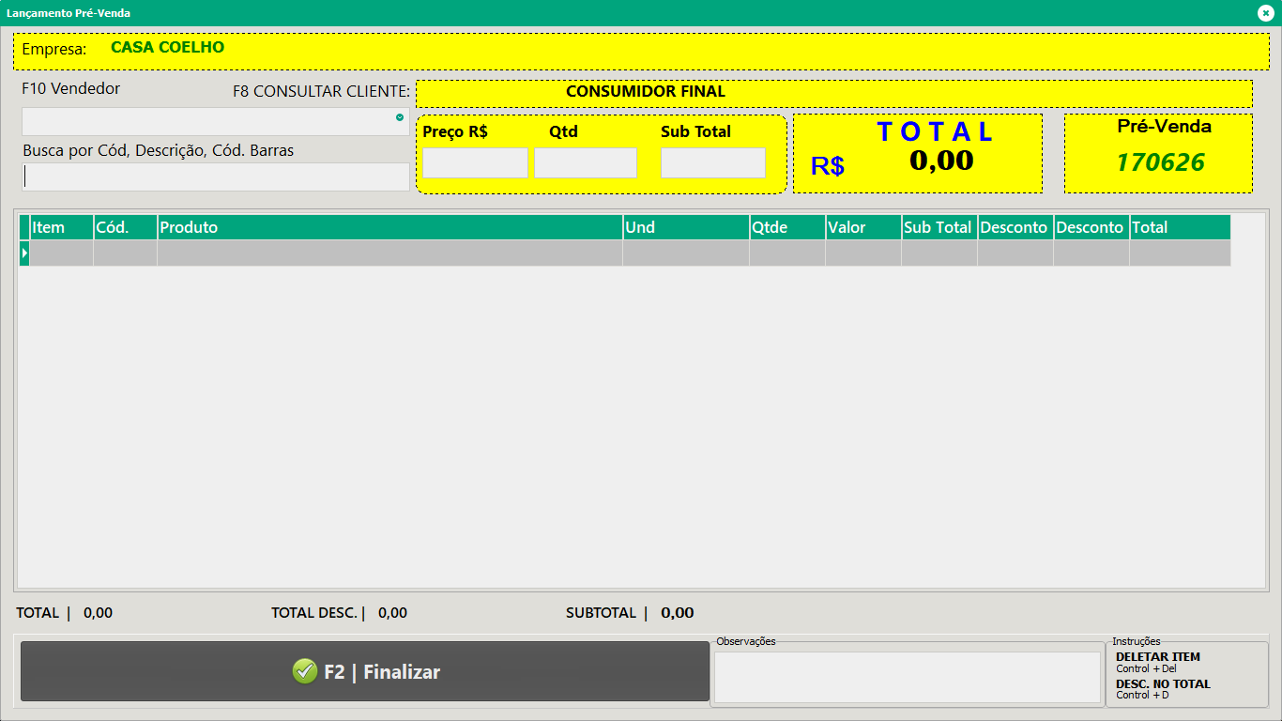Click the Preço R$ input field
The width and height of the screenshot is (1282, 721).
click(474, 162)
